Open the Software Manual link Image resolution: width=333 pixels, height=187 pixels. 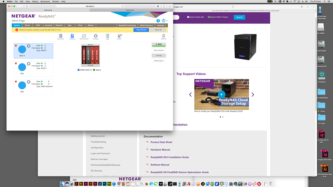tap(160, 165)
